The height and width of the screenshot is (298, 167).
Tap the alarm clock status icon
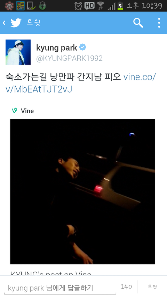(x=78, y=6)
